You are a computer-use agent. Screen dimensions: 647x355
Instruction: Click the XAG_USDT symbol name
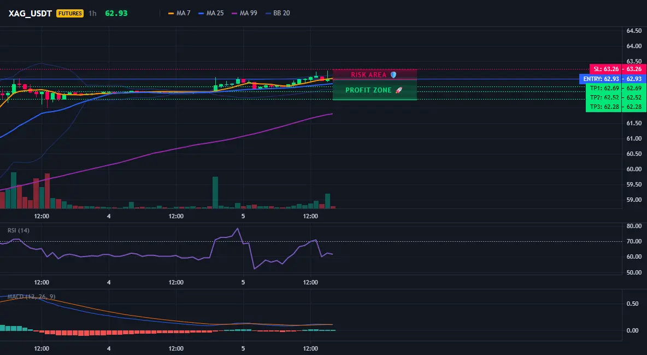click(x=30, y=13)
